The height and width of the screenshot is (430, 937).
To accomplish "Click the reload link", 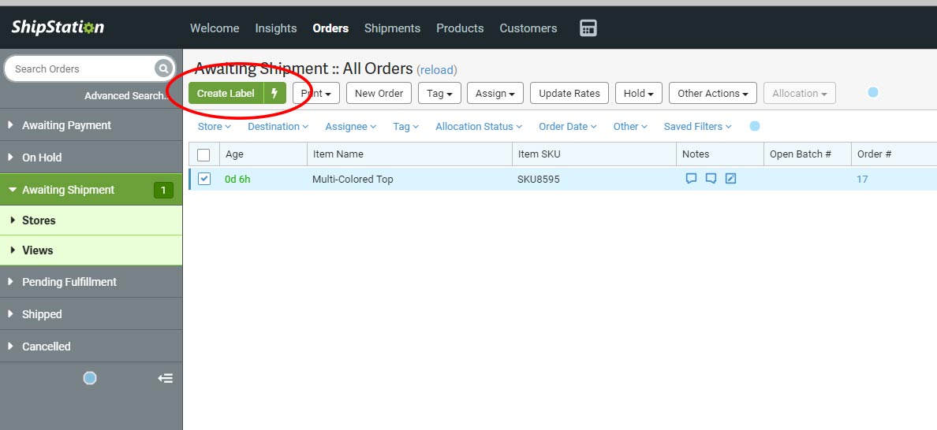I will [436, 70].
